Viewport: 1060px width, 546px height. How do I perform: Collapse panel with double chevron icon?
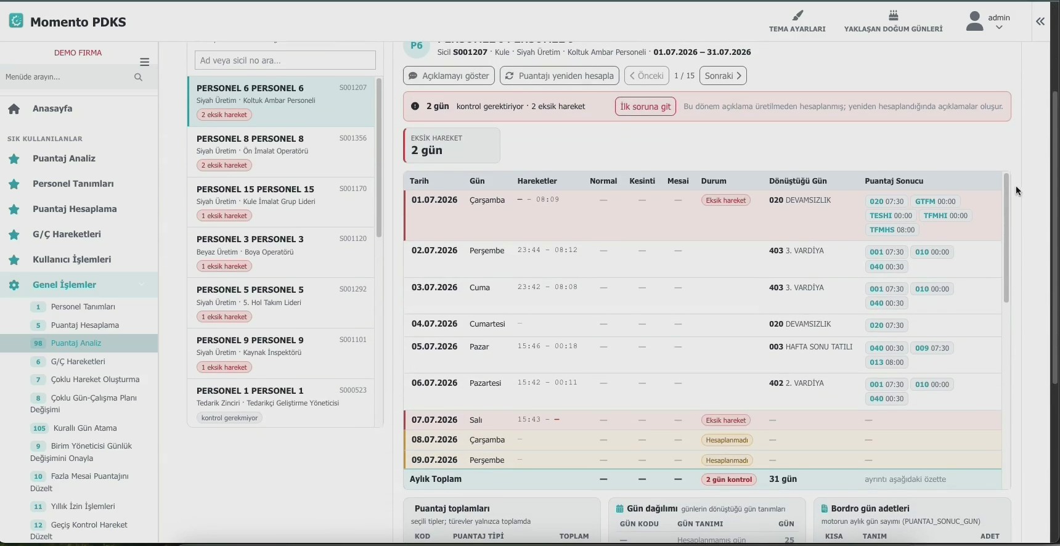tap(1040, 22)
